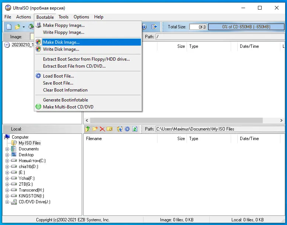Click the scroll left arrow in the image list
The height and width of the screenshot is (225, 287).
click(87, 120)
